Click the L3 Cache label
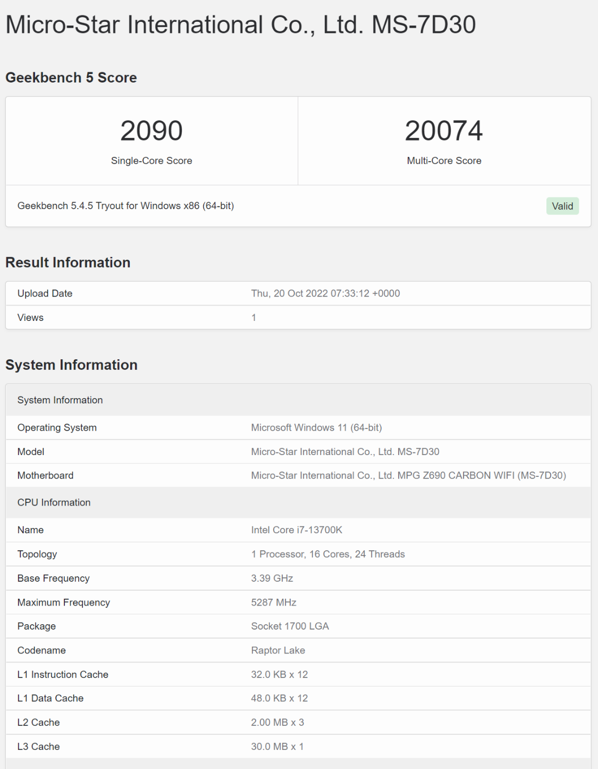This screenshot has height=769, width=598. (38, 747)
